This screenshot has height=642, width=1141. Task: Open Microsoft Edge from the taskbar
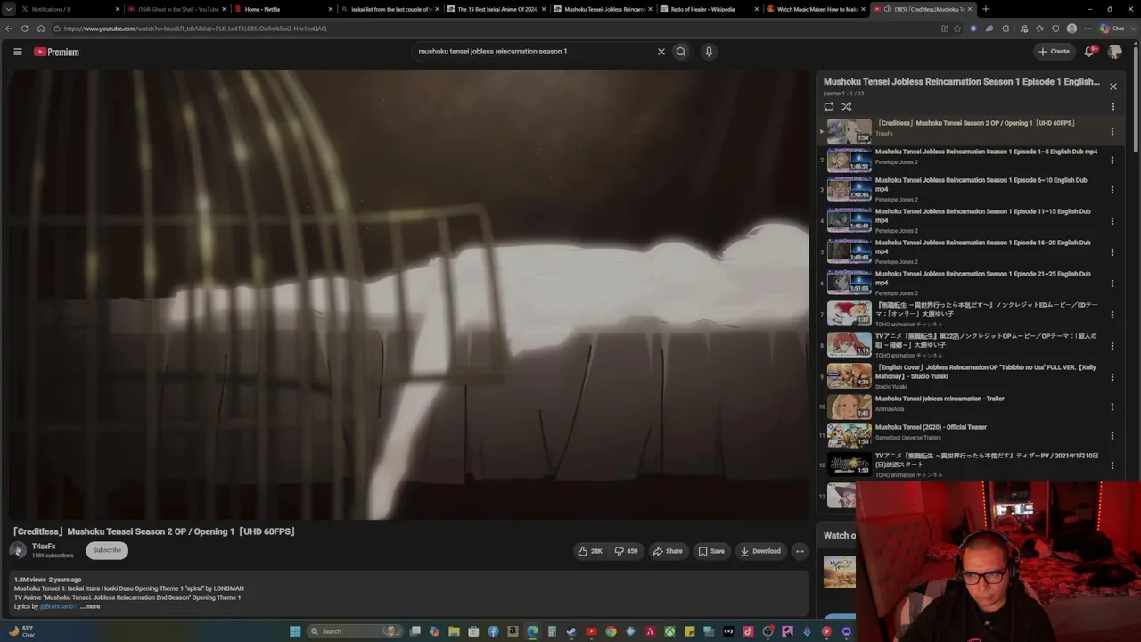click(x=532, y=631)
